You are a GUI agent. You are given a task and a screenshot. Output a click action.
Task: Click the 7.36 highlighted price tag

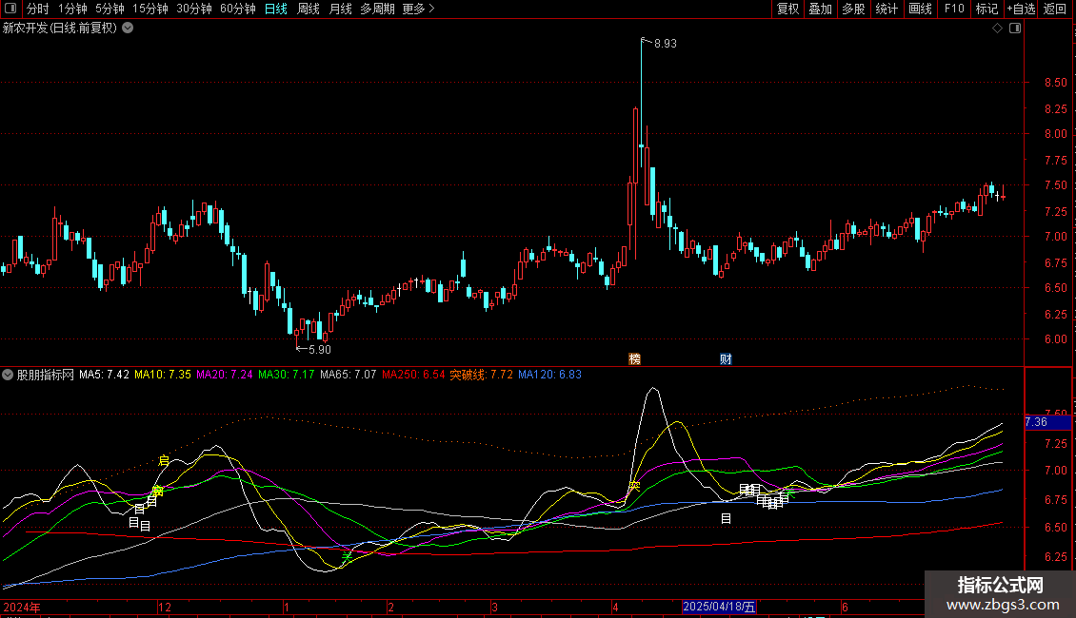coord(1047,422)
